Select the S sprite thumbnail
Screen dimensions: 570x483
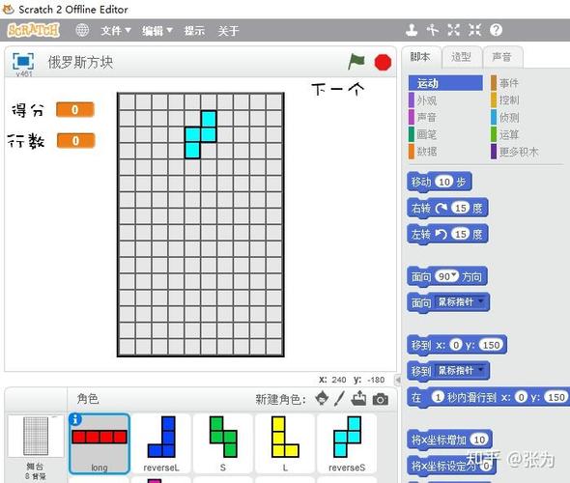pos(223,443)
